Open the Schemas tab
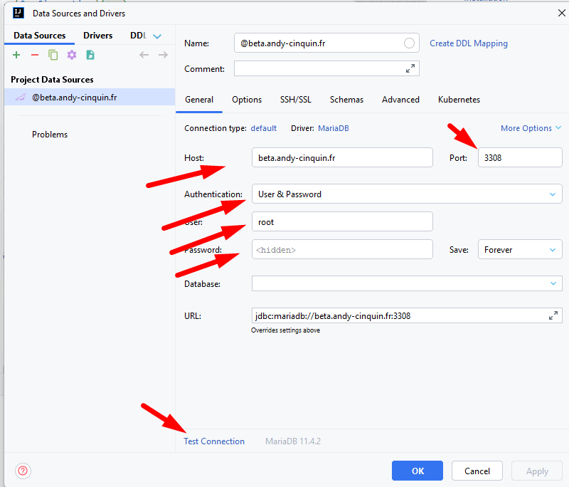This screenshot has width=569, height=487. [346, 100]
